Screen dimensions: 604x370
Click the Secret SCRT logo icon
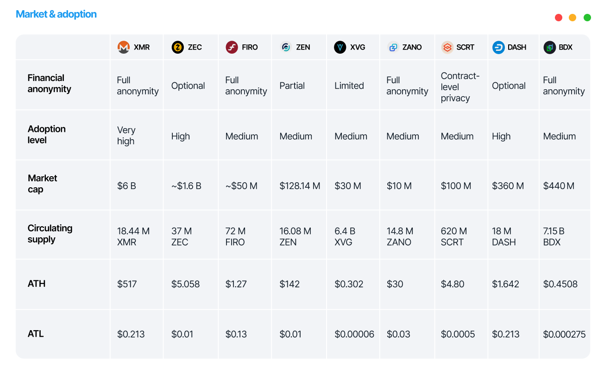447,47
